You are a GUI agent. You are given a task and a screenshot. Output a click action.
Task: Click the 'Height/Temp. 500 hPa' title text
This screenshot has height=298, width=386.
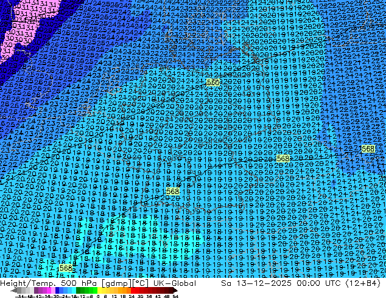point(49,283)
